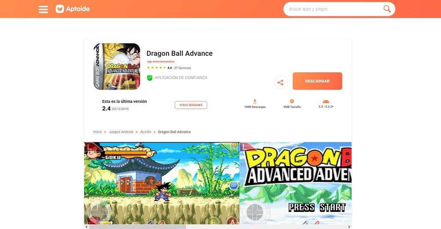
Task: Open Acción breadcrumb link
Action: click(x=146, y=132)
